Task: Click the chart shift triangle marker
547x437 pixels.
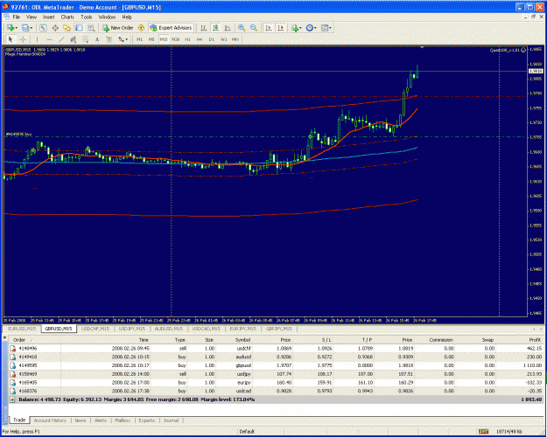Action: 422,47
